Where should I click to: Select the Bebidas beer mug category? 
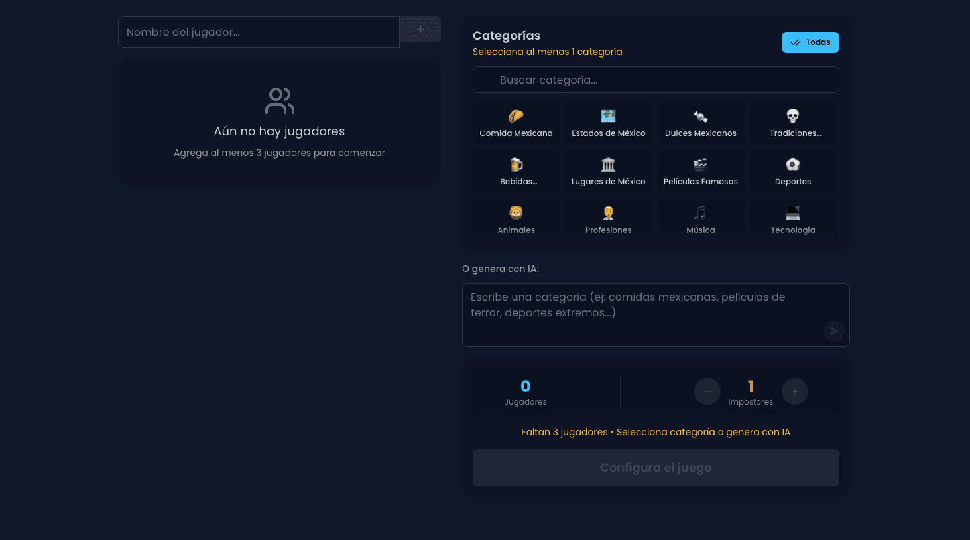pos(516,172)
